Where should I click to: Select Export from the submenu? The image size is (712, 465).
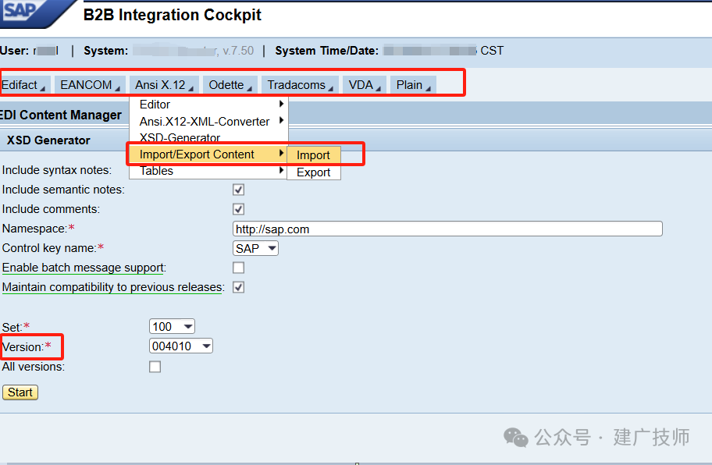click(x=313, y=172)
